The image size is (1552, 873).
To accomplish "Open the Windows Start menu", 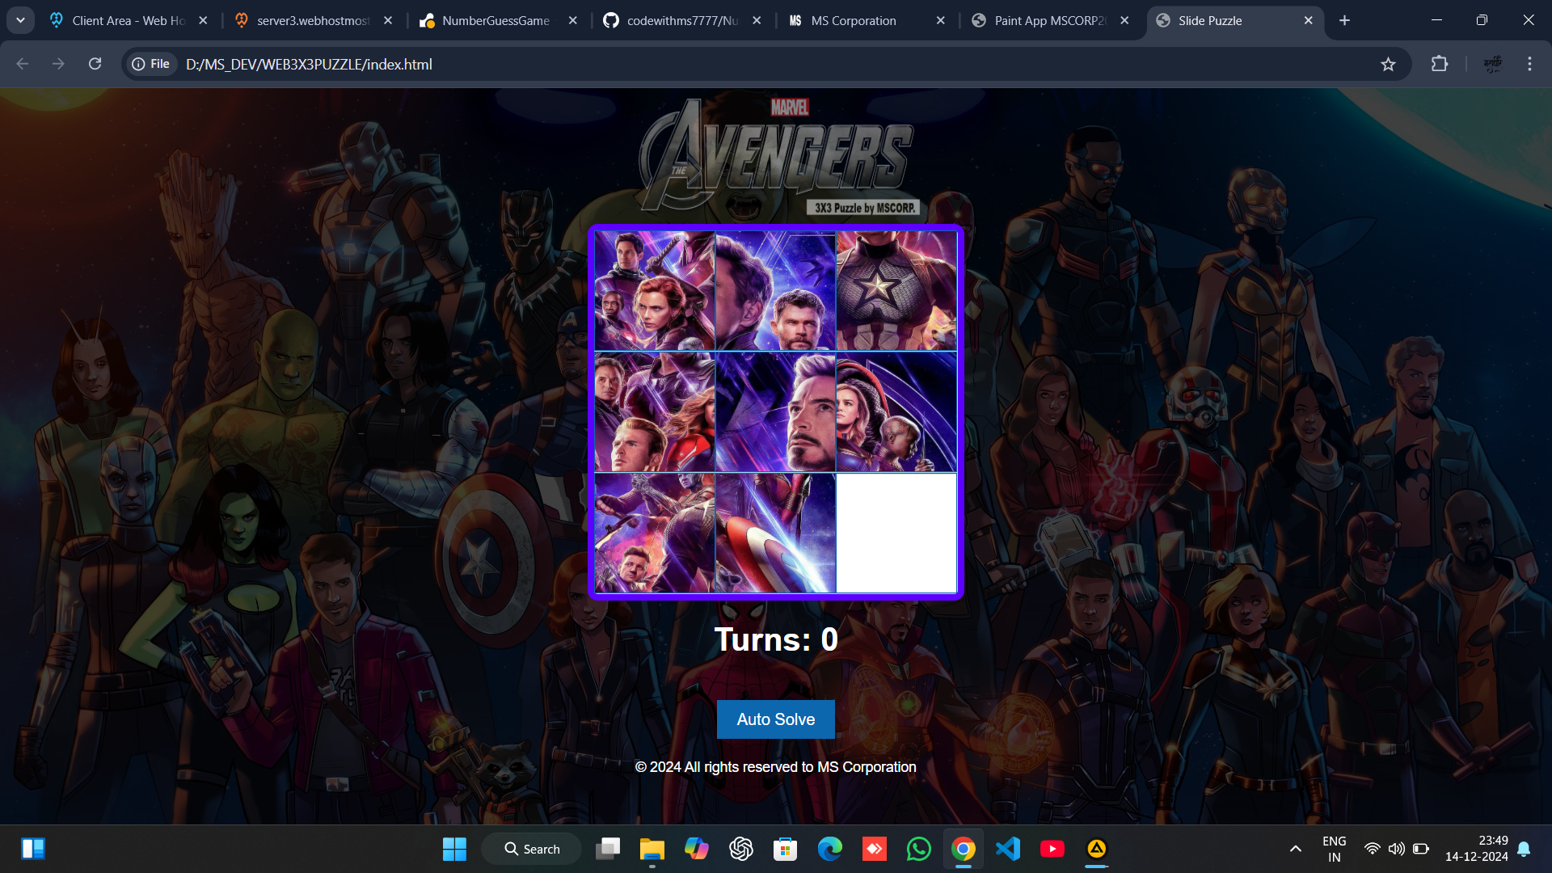I will click(454, 849).
